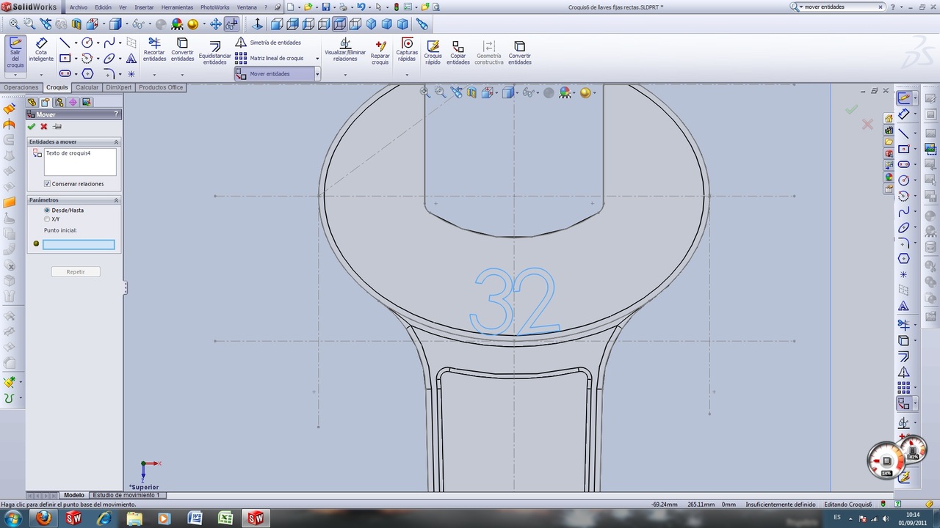Click Zoom to fit icon in top toolbar
The height and width of the screenshot is (528, 940).
(x=14, y=23)
